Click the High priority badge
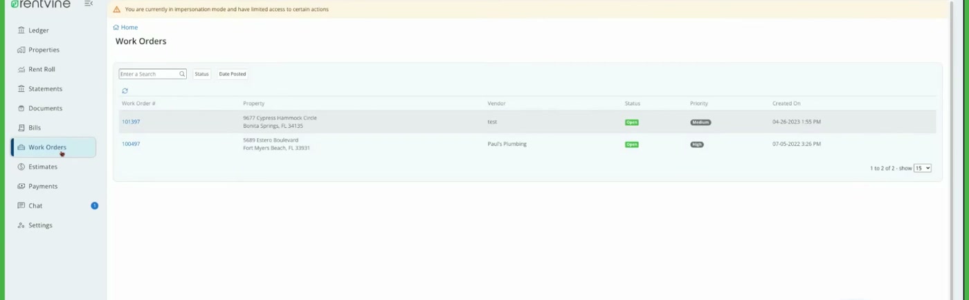 coord(697,144)
